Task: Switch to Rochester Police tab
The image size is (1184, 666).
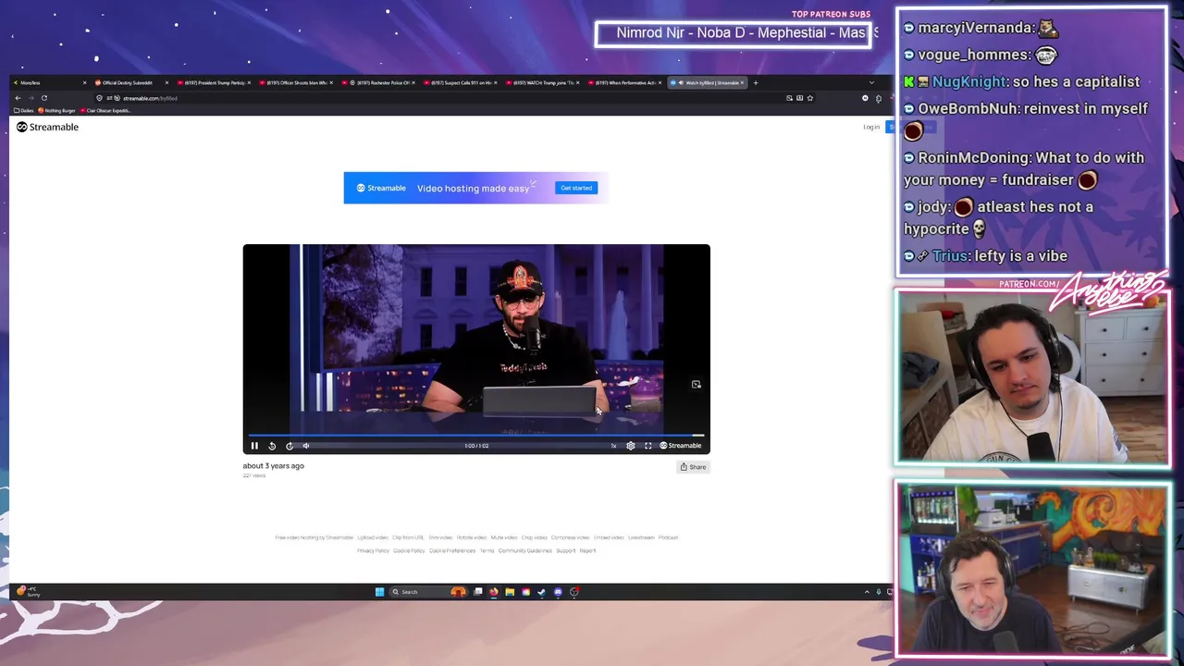Action: 379,83
